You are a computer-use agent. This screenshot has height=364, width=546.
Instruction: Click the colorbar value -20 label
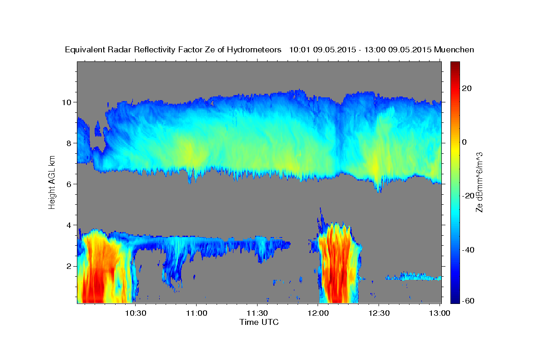[x=467, y=196]
